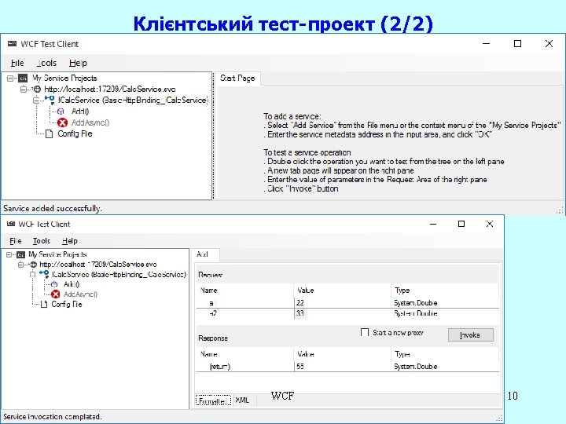Click System.Double type cell of return row
The image size is (566, 424).
pyautogui.click(x=445, y=367)
